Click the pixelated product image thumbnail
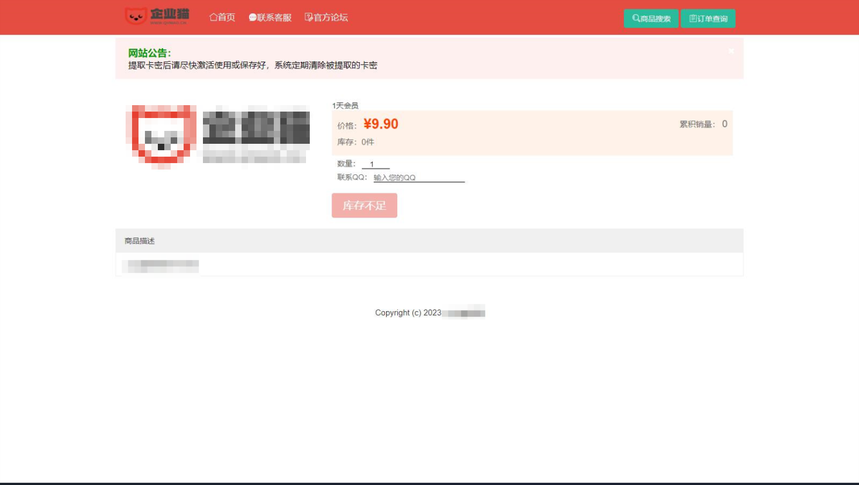The width and height of the screenshot is (859, 485). (x=218, y=136)
